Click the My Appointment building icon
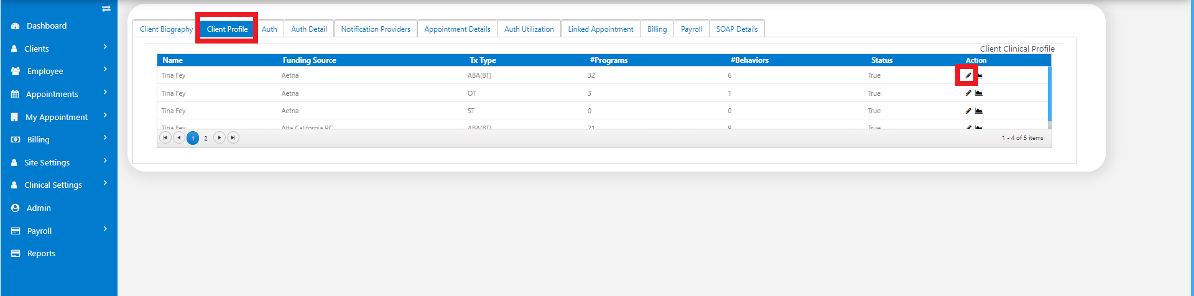1194x296 pixels. point(14,117)
